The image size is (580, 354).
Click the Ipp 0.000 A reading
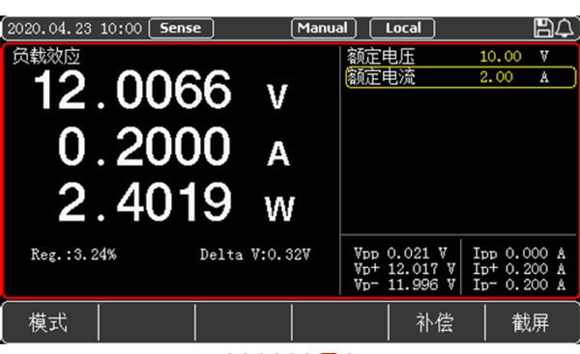click(519, 254)
